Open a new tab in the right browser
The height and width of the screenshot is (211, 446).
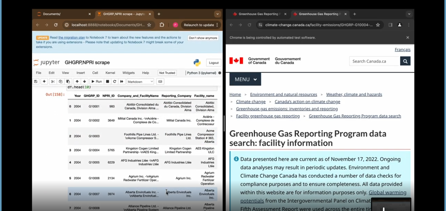point(355,14)
